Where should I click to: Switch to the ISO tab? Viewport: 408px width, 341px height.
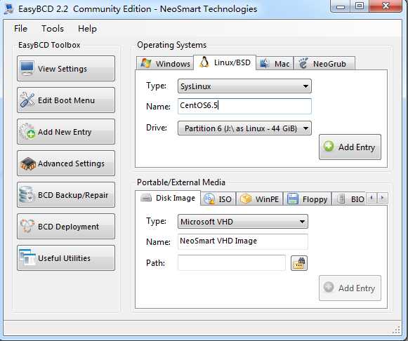[218, 199]
